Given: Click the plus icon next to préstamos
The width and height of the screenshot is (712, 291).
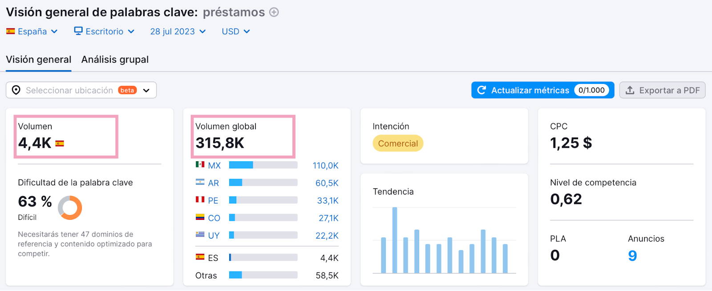Looking at the screenshot, I should point(274,12).
